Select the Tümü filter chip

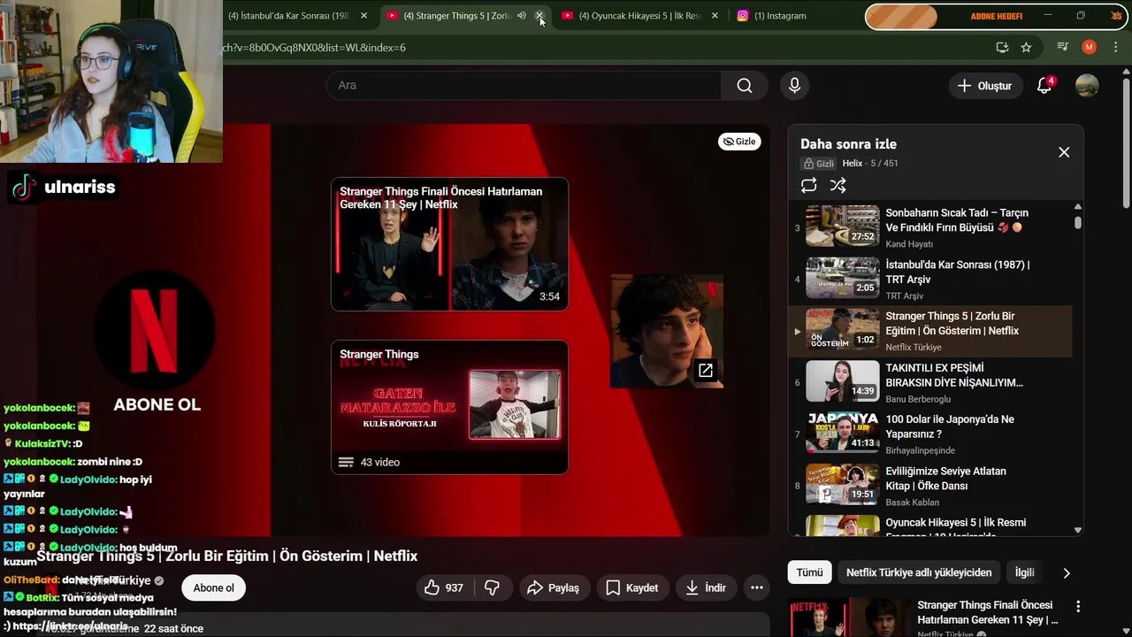(809, 572)
